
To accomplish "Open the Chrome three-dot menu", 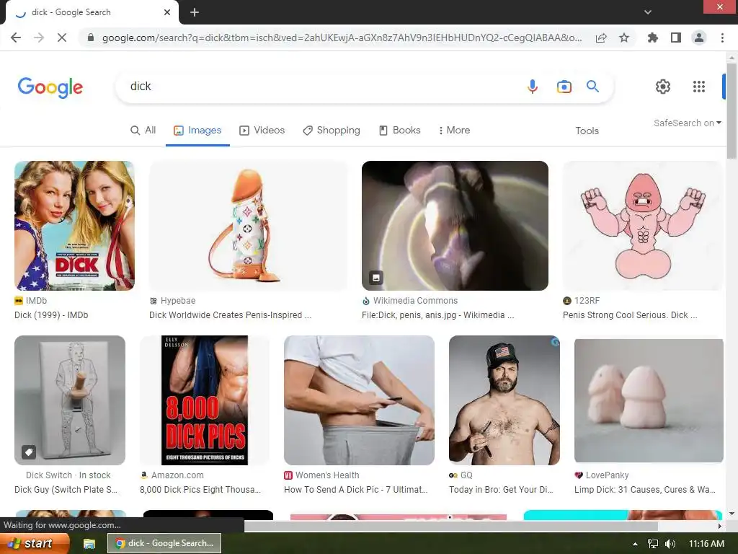I will click(722, 38).
